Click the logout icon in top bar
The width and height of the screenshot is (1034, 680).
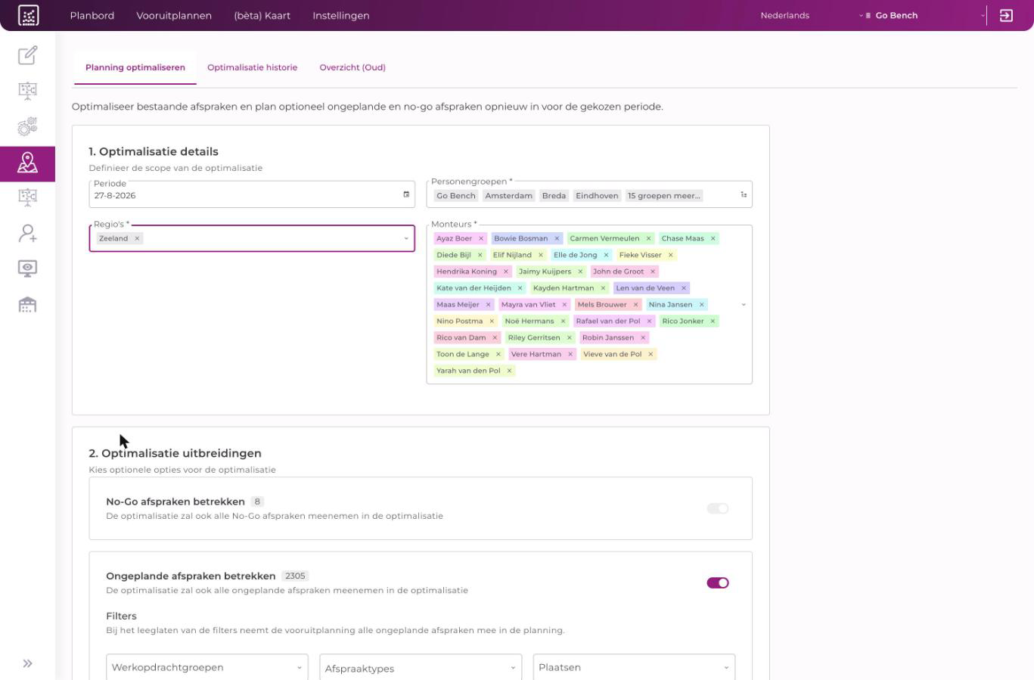click(1006, 15)
